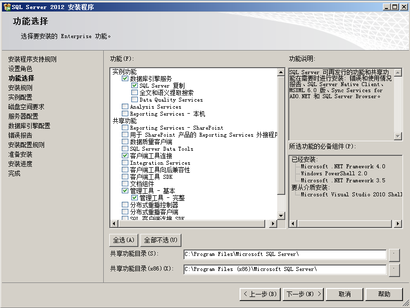Click the 全选(A) button

click(124, 240)
